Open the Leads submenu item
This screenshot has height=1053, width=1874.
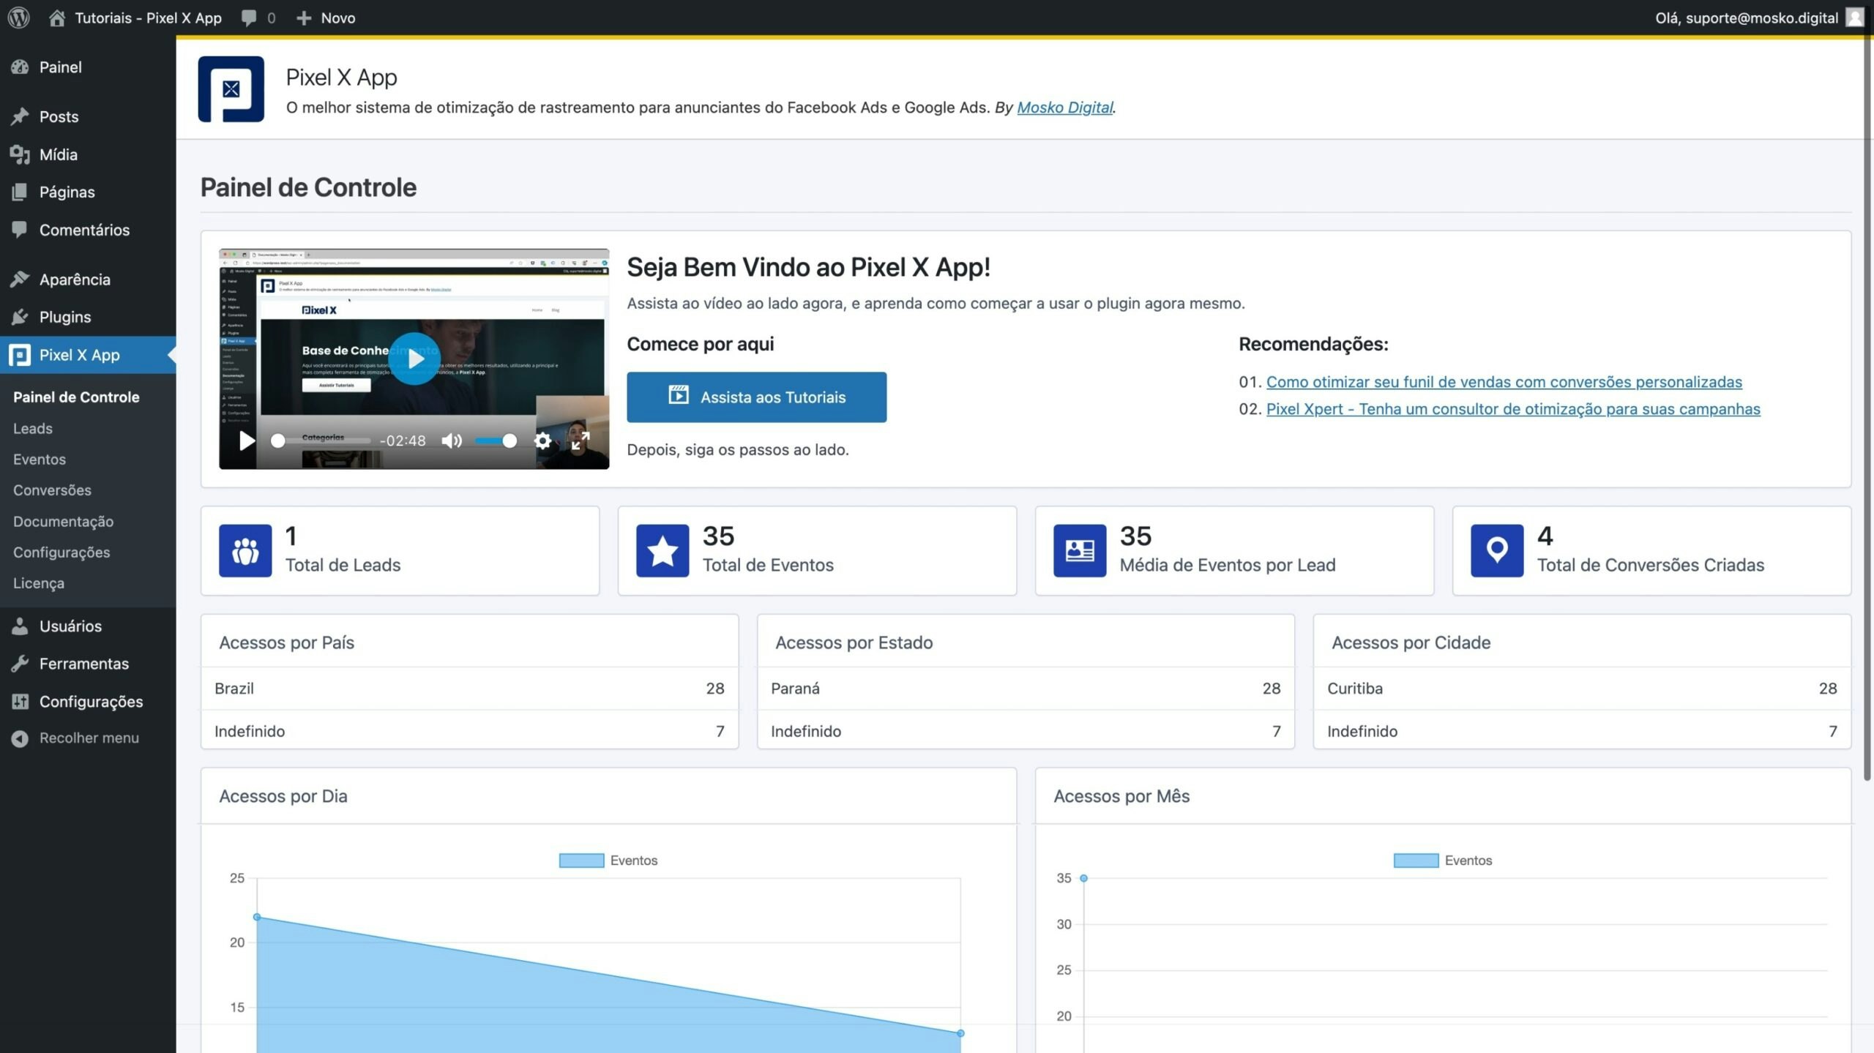33,428
